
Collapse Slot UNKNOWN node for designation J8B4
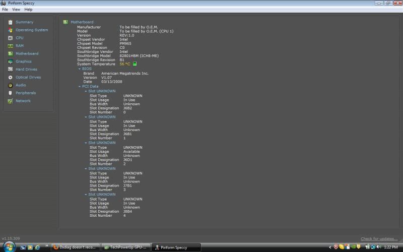pyautogui.click(x=86, y=195)
